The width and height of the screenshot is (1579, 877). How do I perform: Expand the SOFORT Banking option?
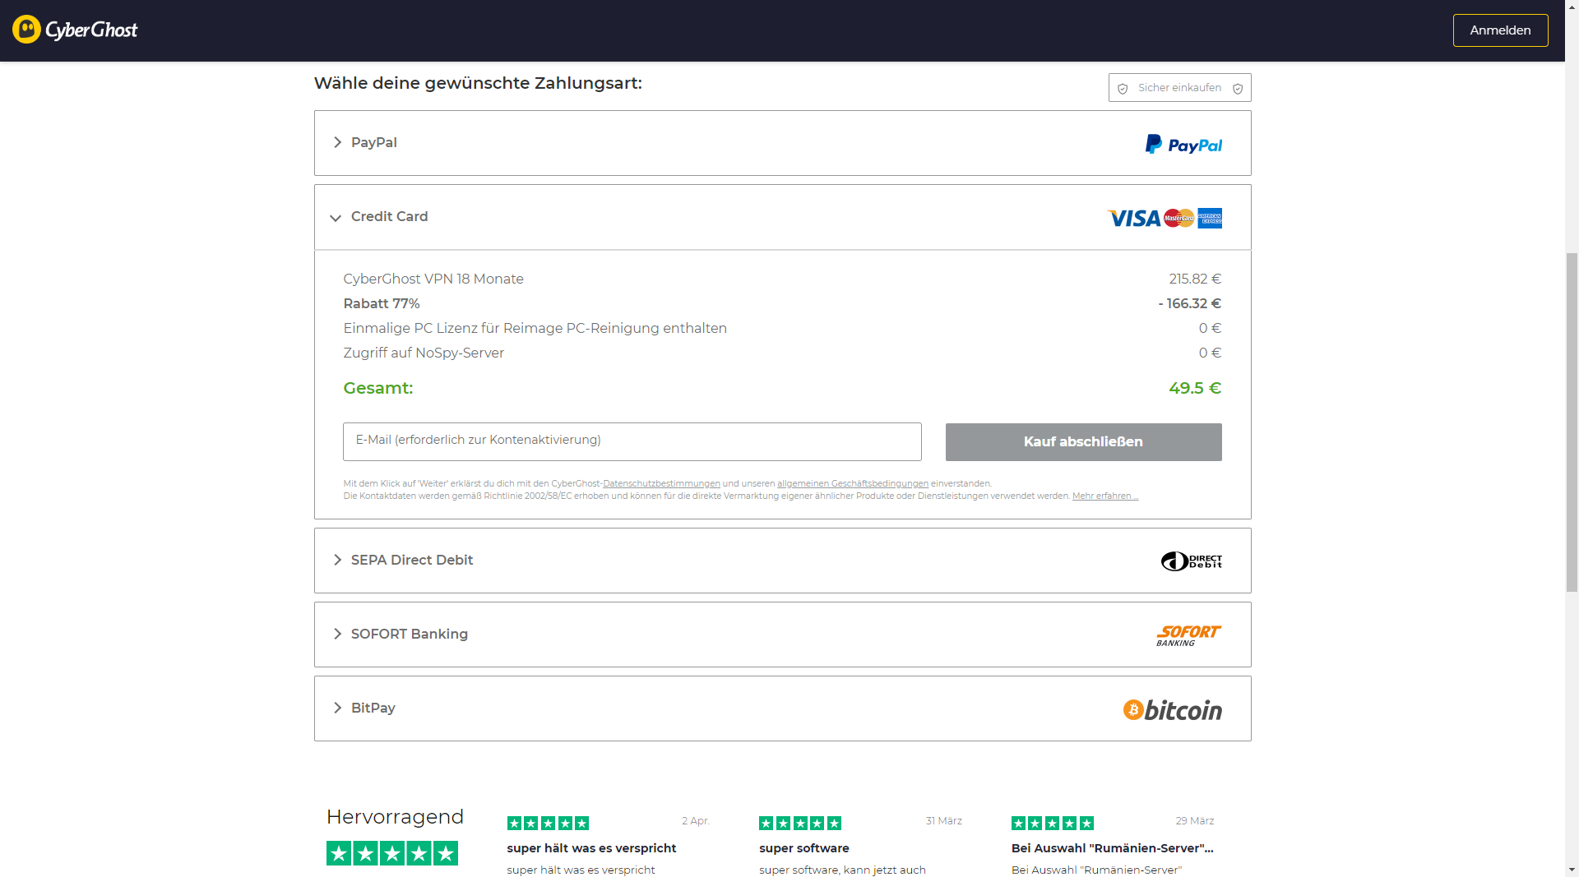(337, 634)
